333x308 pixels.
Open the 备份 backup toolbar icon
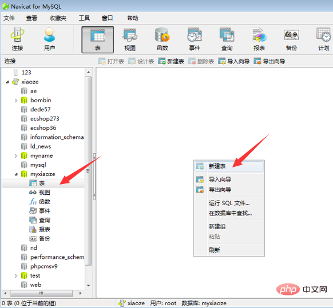click(x=291, y=39)
